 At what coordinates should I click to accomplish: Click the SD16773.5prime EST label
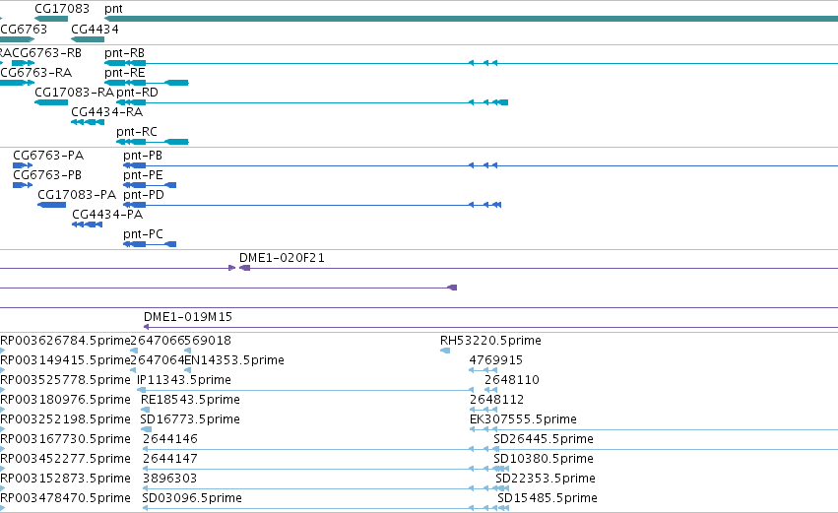pyautogui.click(x=190, y=419)
